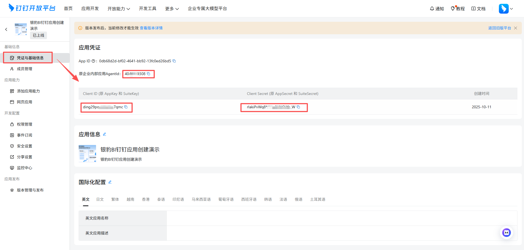Edit 国际化配置 with the pencil icon

110,182
